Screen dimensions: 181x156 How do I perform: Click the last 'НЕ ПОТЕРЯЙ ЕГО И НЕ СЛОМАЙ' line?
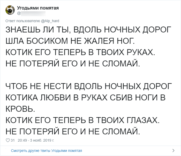73,131
